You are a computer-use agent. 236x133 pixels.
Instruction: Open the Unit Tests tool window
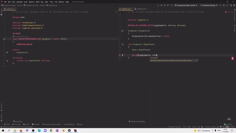click(16, 125)
